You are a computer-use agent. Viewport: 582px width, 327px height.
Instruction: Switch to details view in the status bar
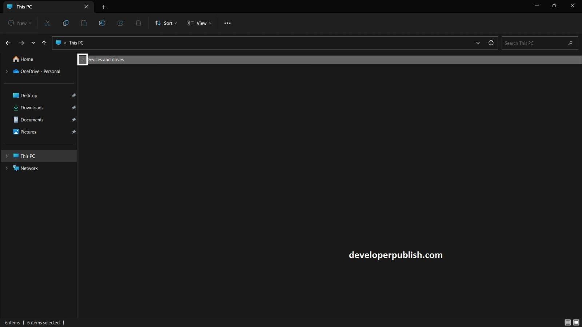(567, 322)
